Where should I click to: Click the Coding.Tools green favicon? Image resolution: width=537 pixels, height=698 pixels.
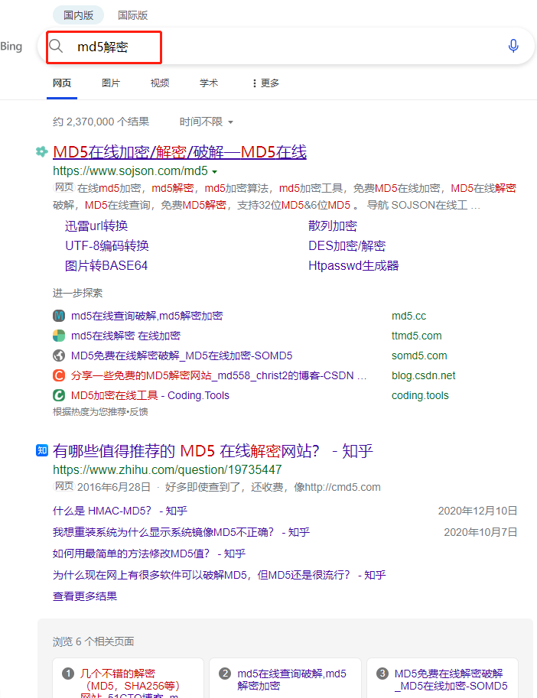click(59, 395)
